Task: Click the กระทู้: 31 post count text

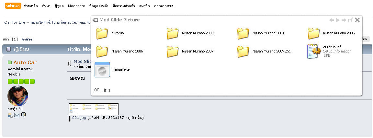Action: coord(15,109)
